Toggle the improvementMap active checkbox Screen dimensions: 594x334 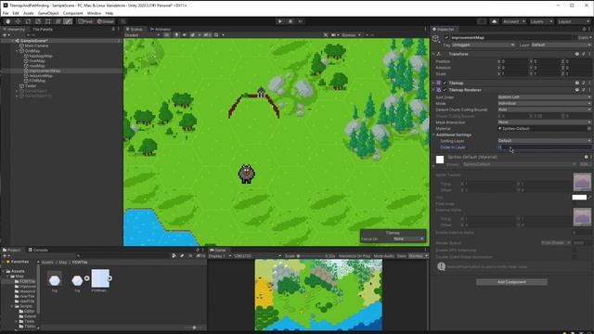[x=446, y=37]
